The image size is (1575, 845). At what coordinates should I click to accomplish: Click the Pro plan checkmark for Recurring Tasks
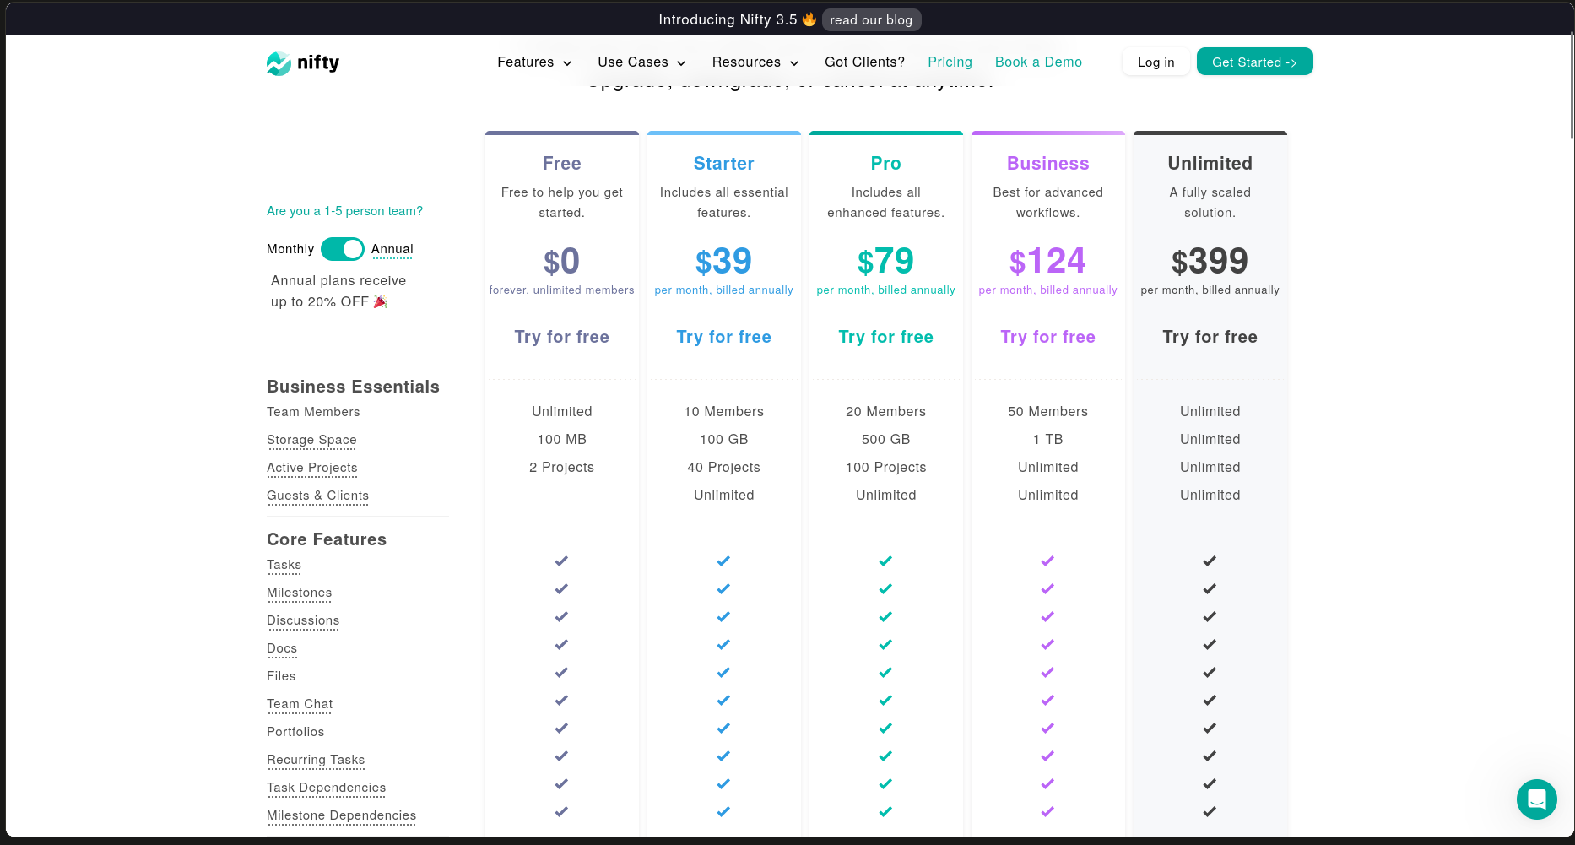(x=885, y=756)
